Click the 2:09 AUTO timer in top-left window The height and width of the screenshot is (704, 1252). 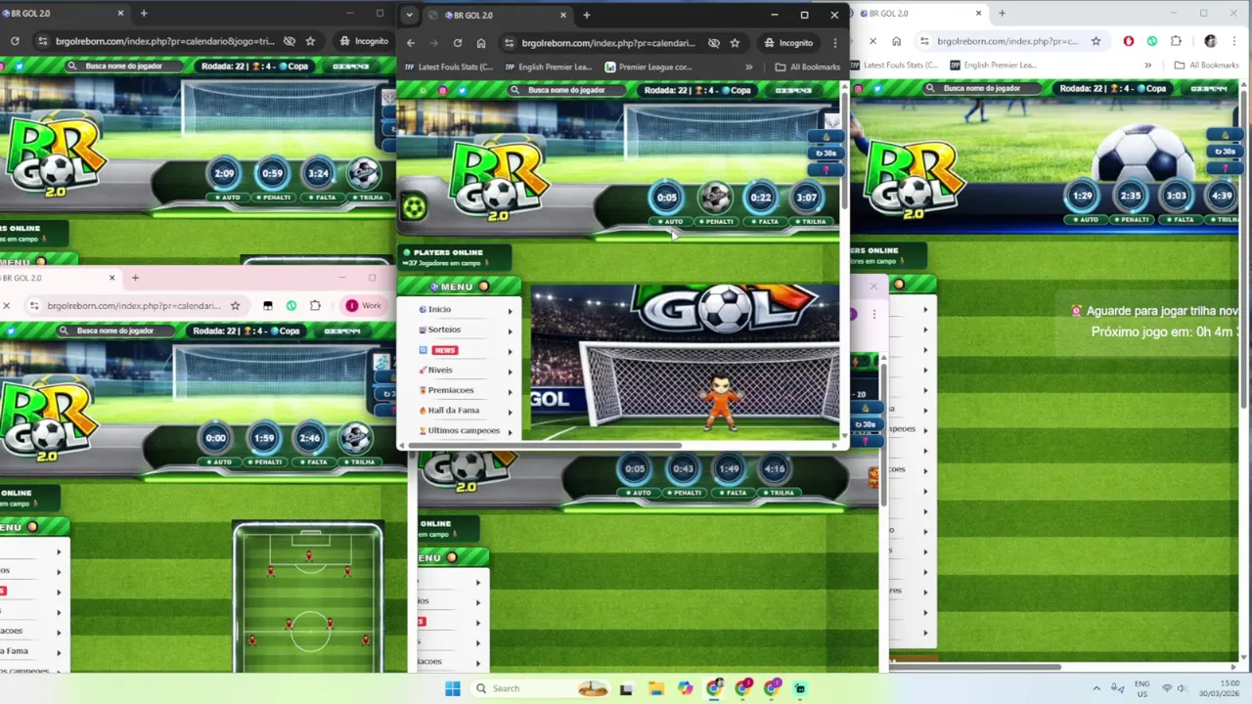click(x=224, y=173)
